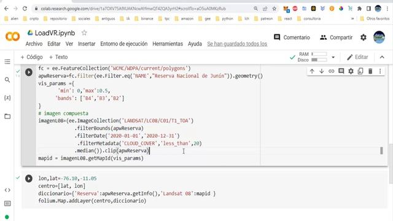This screenshot has height=221, width=393.
Task: Add a text cell with + Texto
Action: coord(58,57)
